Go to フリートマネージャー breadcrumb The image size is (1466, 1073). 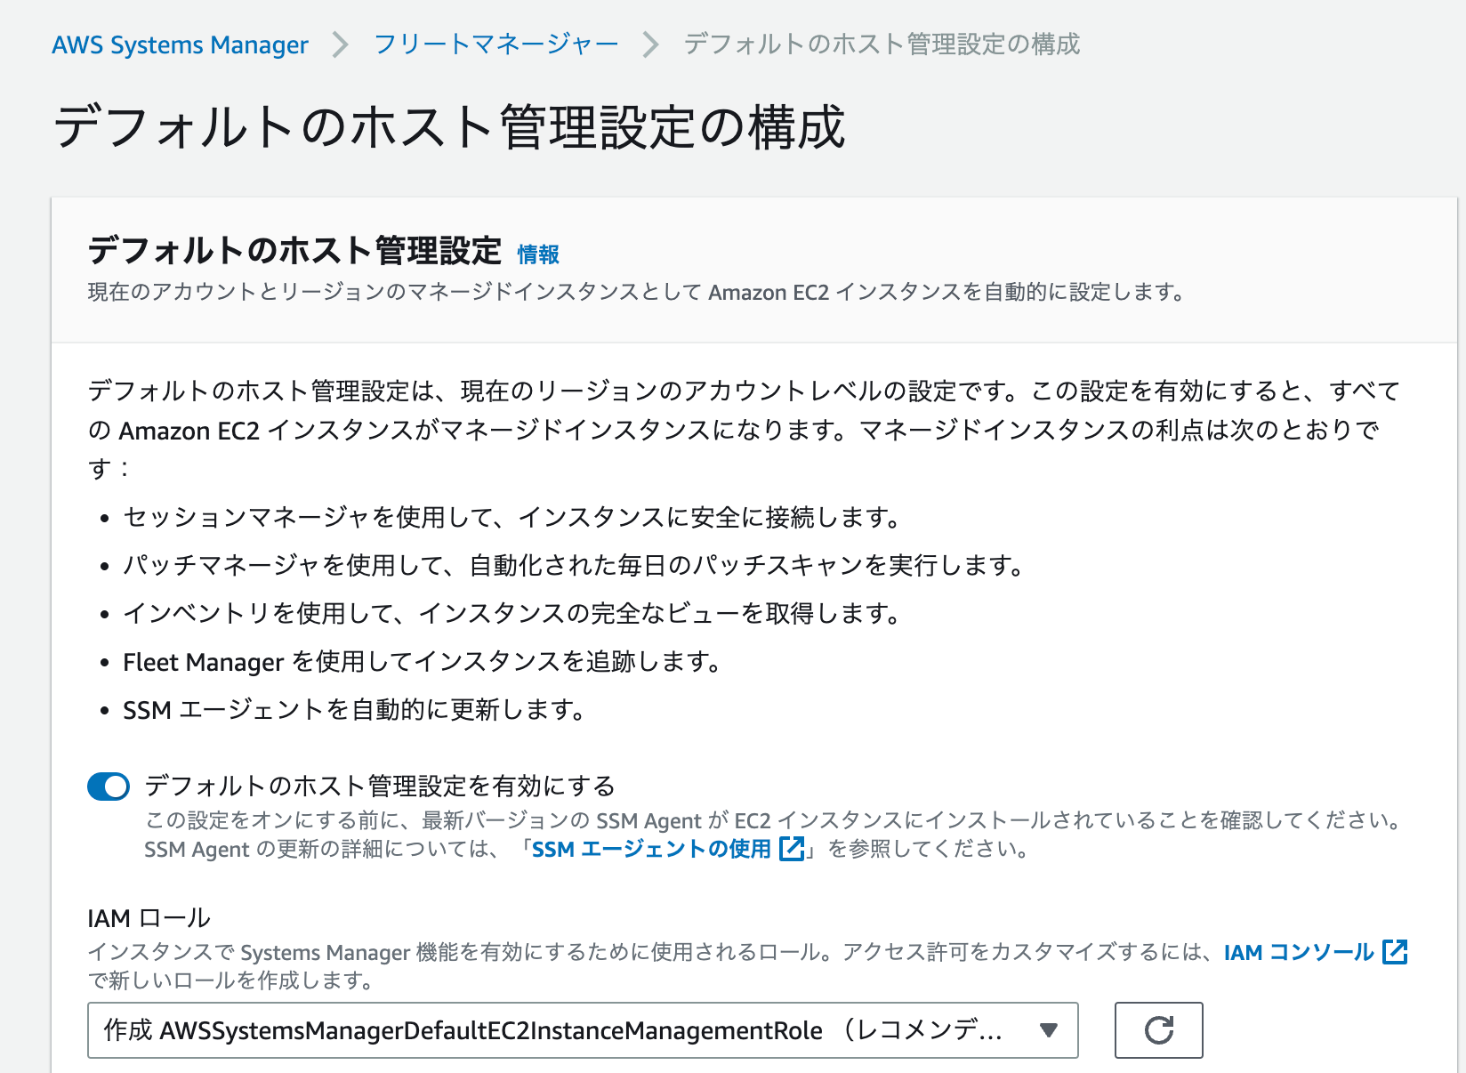point(495,44)
